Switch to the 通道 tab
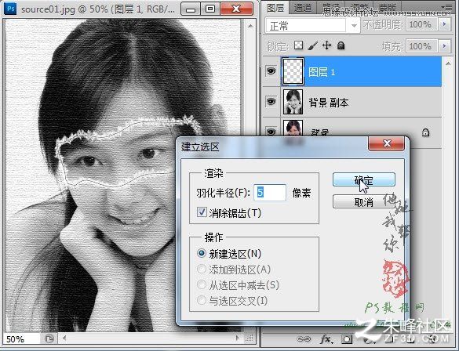459x351 pixels. tap(303, 8)
